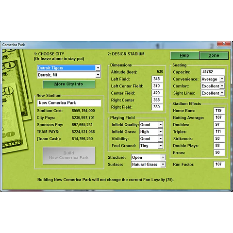
Task: Click the Altitude value 630
Action: (x=160, y=72)
